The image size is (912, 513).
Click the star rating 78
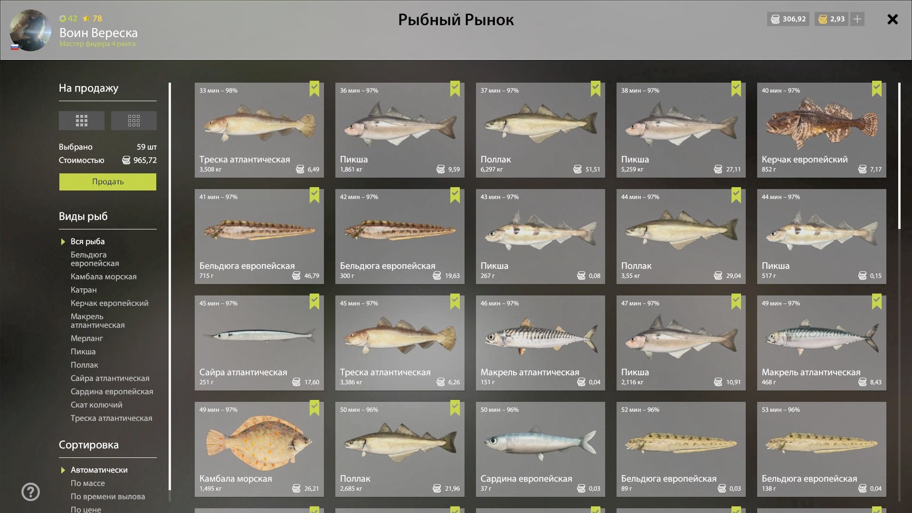[x=92, y=19]
